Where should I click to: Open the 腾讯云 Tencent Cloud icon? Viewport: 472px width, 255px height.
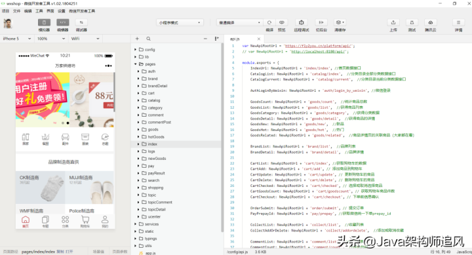(431, 22)
